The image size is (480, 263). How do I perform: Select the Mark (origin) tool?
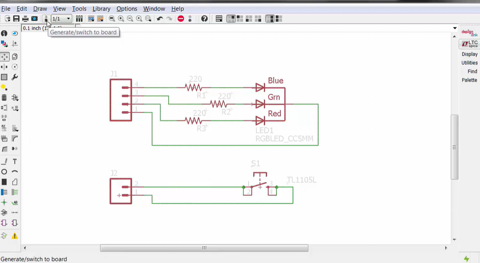click(15, 44)
